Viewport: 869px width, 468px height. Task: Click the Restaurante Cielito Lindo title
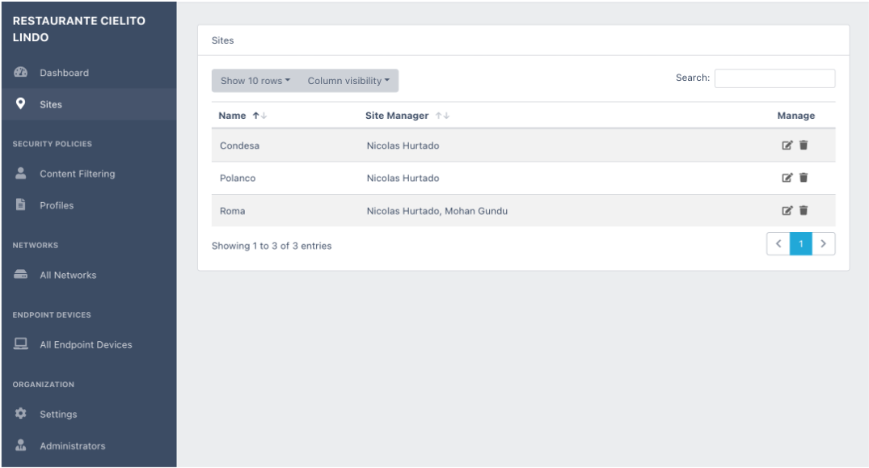[x=78, y=29]
